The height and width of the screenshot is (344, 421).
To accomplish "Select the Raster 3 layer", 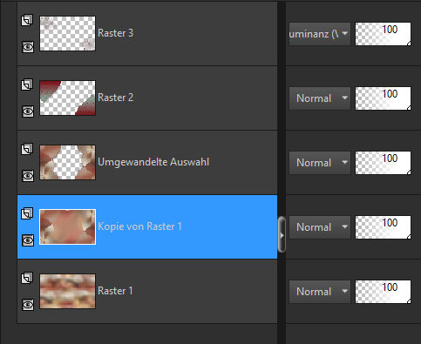I will click(115, 33).
